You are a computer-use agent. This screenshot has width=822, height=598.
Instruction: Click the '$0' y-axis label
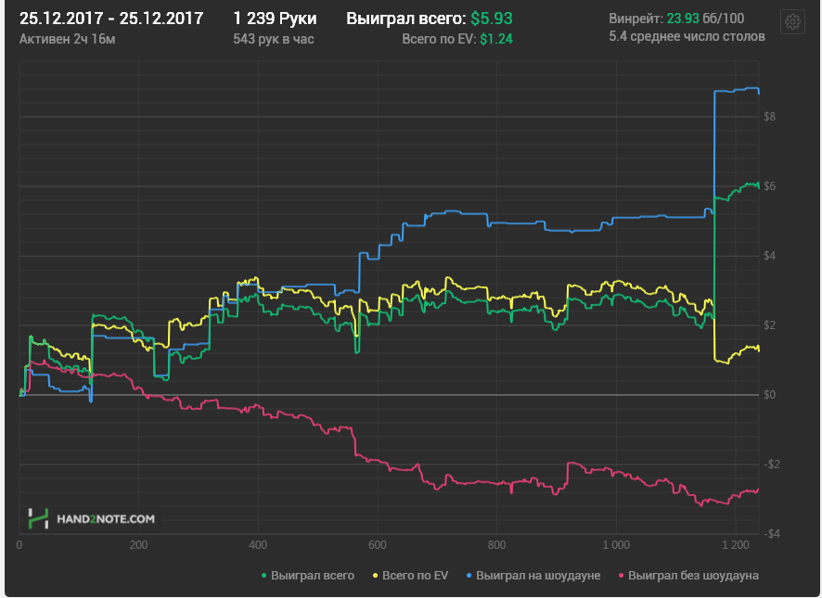click(769, 395)
